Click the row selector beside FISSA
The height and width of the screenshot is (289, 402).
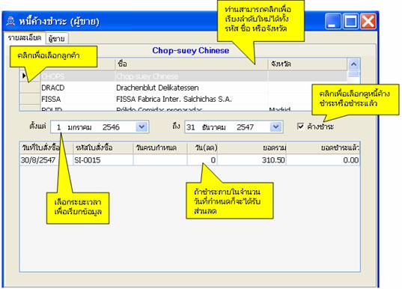click(x=30, y=99)
